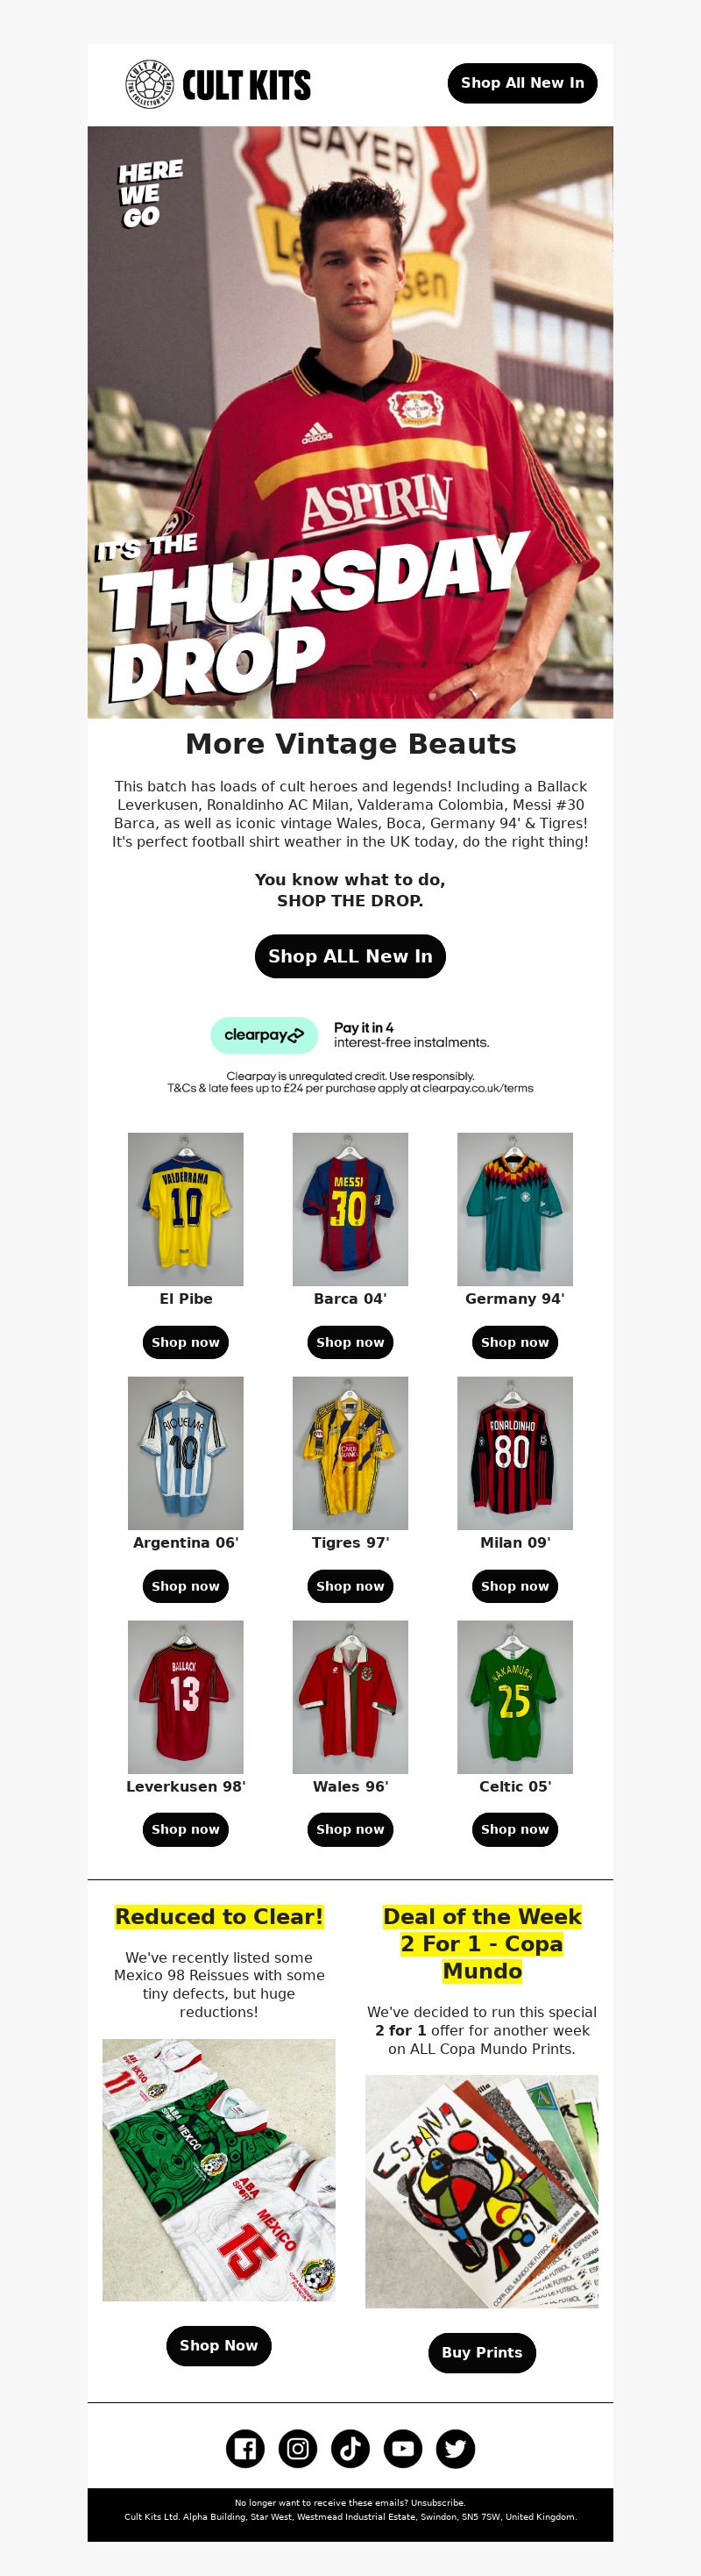This screenshot has width=701, height=2576.
Task: Click the Clearpay logo badge
Action: (264, 1035)
